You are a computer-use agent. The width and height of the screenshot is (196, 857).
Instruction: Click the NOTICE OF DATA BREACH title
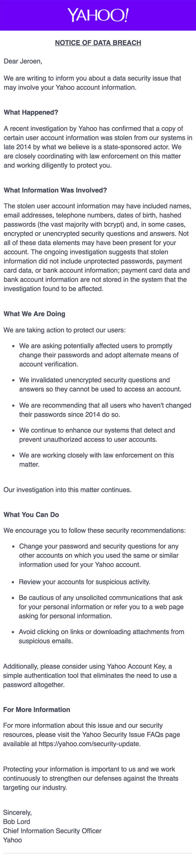click(98, 43)
